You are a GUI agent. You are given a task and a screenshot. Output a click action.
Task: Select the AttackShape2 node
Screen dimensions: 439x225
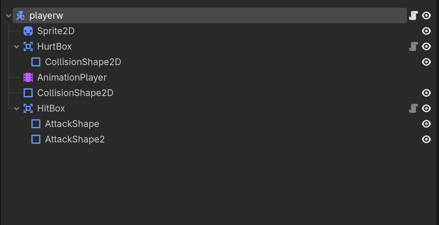tap(75, 139)
